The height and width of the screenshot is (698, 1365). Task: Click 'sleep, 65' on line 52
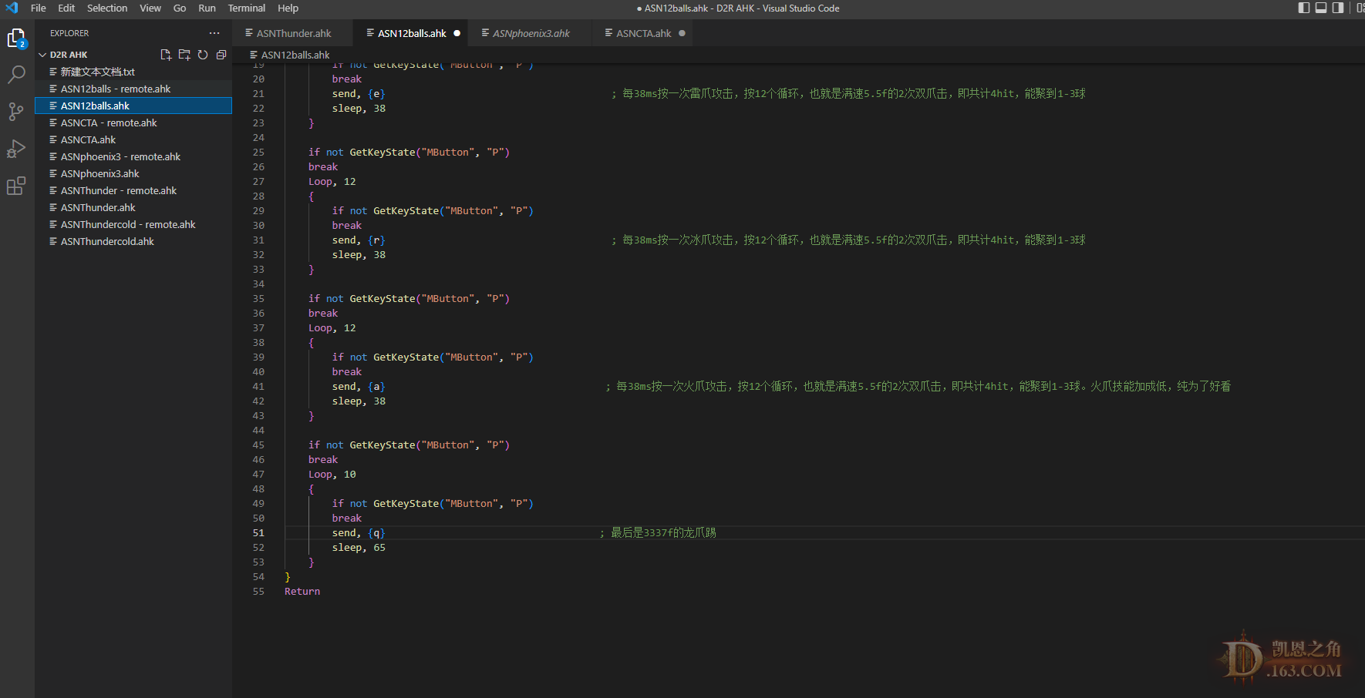359,548
